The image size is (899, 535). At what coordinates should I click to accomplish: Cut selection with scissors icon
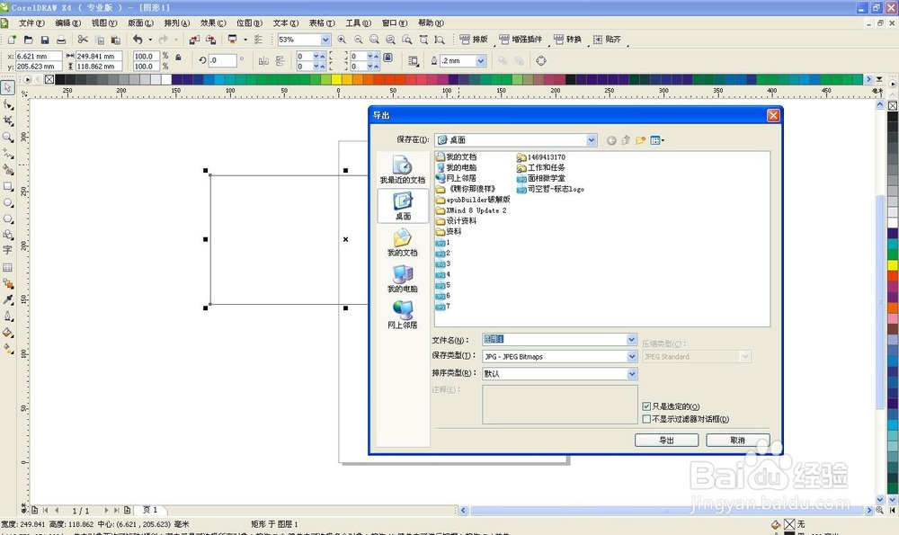[83, 40]
